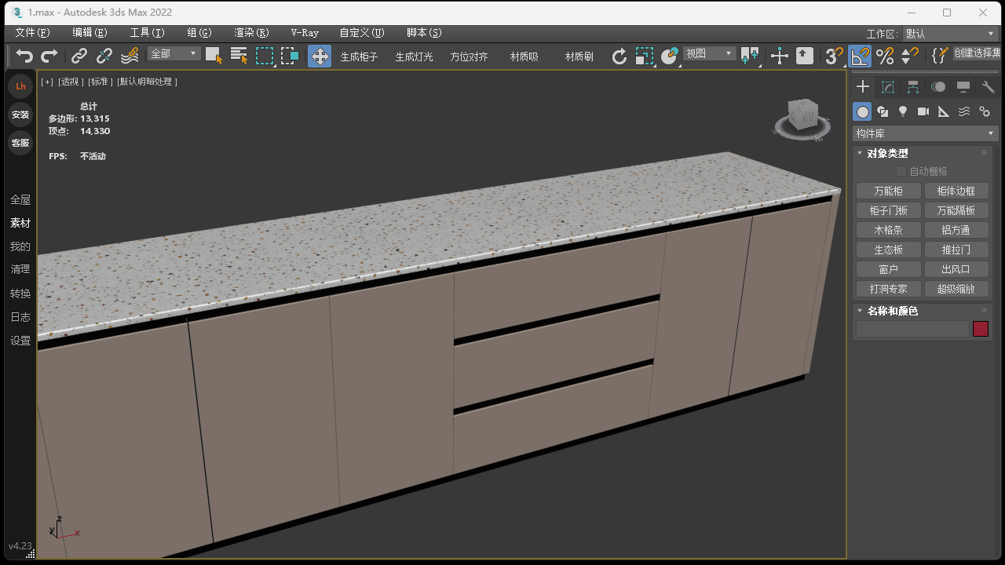Switch to the Modify panel tab

tap(888, 87)
